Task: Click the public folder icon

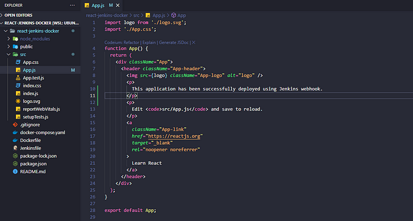Action: click(x=15, y=47)
